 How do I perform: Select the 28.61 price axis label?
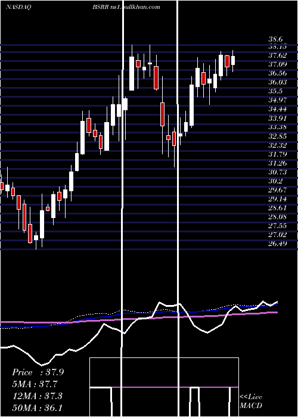click(278, 208)
